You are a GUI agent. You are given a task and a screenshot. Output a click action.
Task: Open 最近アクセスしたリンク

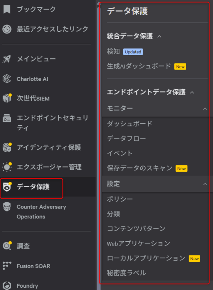pos(53,29)
